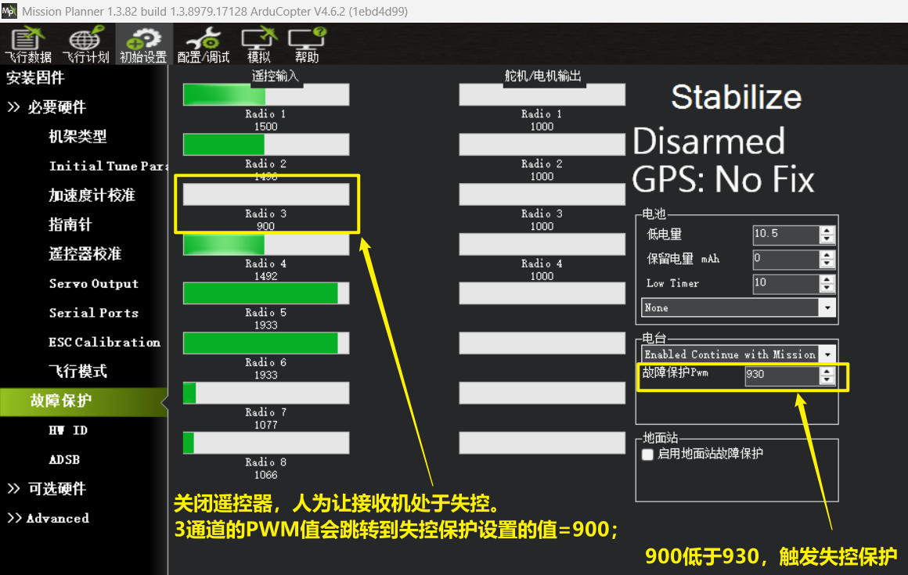Screen dimensions: 908x575
Task: Open the 飞行计划 flight plan icon
Action: [x=85, y=45]
